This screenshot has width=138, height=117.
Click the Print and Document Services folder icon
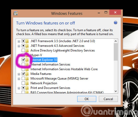coord(27,88)
